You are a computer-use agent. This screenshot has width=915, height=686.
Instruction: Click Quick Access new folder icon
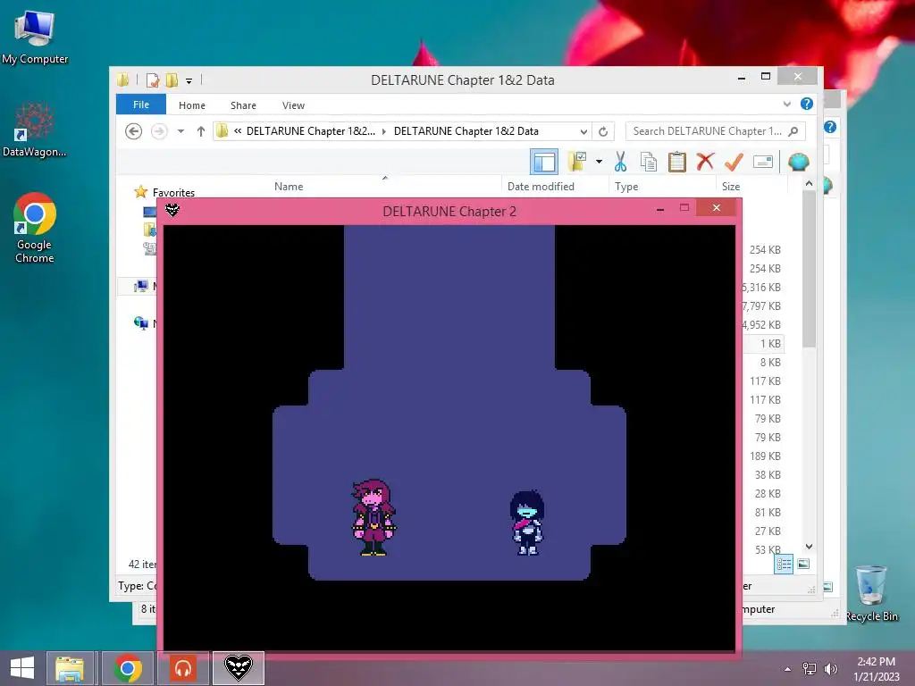(172, 79)
